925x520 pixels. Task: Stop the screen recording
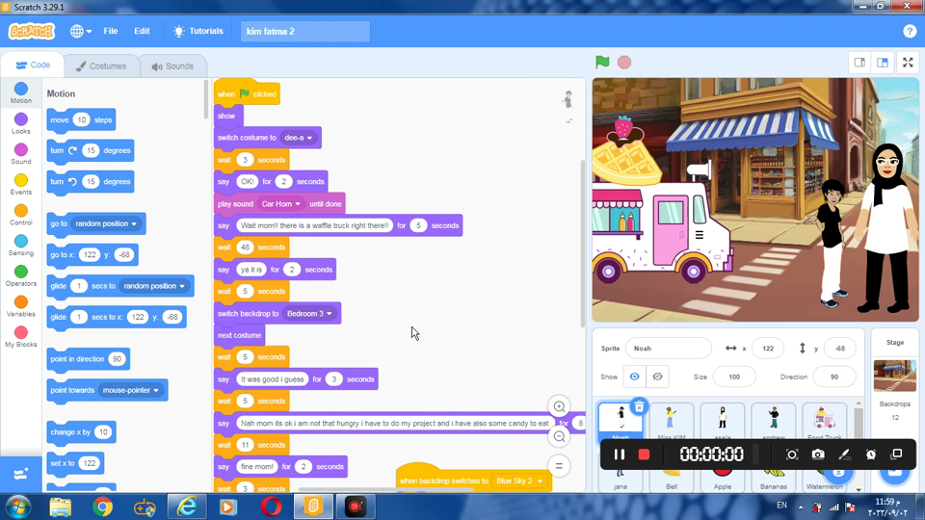[644, 455]
